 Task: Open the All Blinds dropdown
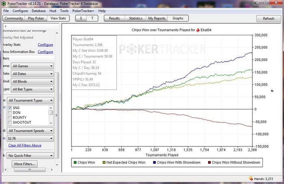[32, 81]
